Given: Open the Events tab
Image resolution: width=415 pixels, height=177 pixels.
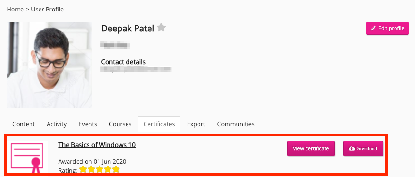Looking at the screenshot, I should coord(88,124).
